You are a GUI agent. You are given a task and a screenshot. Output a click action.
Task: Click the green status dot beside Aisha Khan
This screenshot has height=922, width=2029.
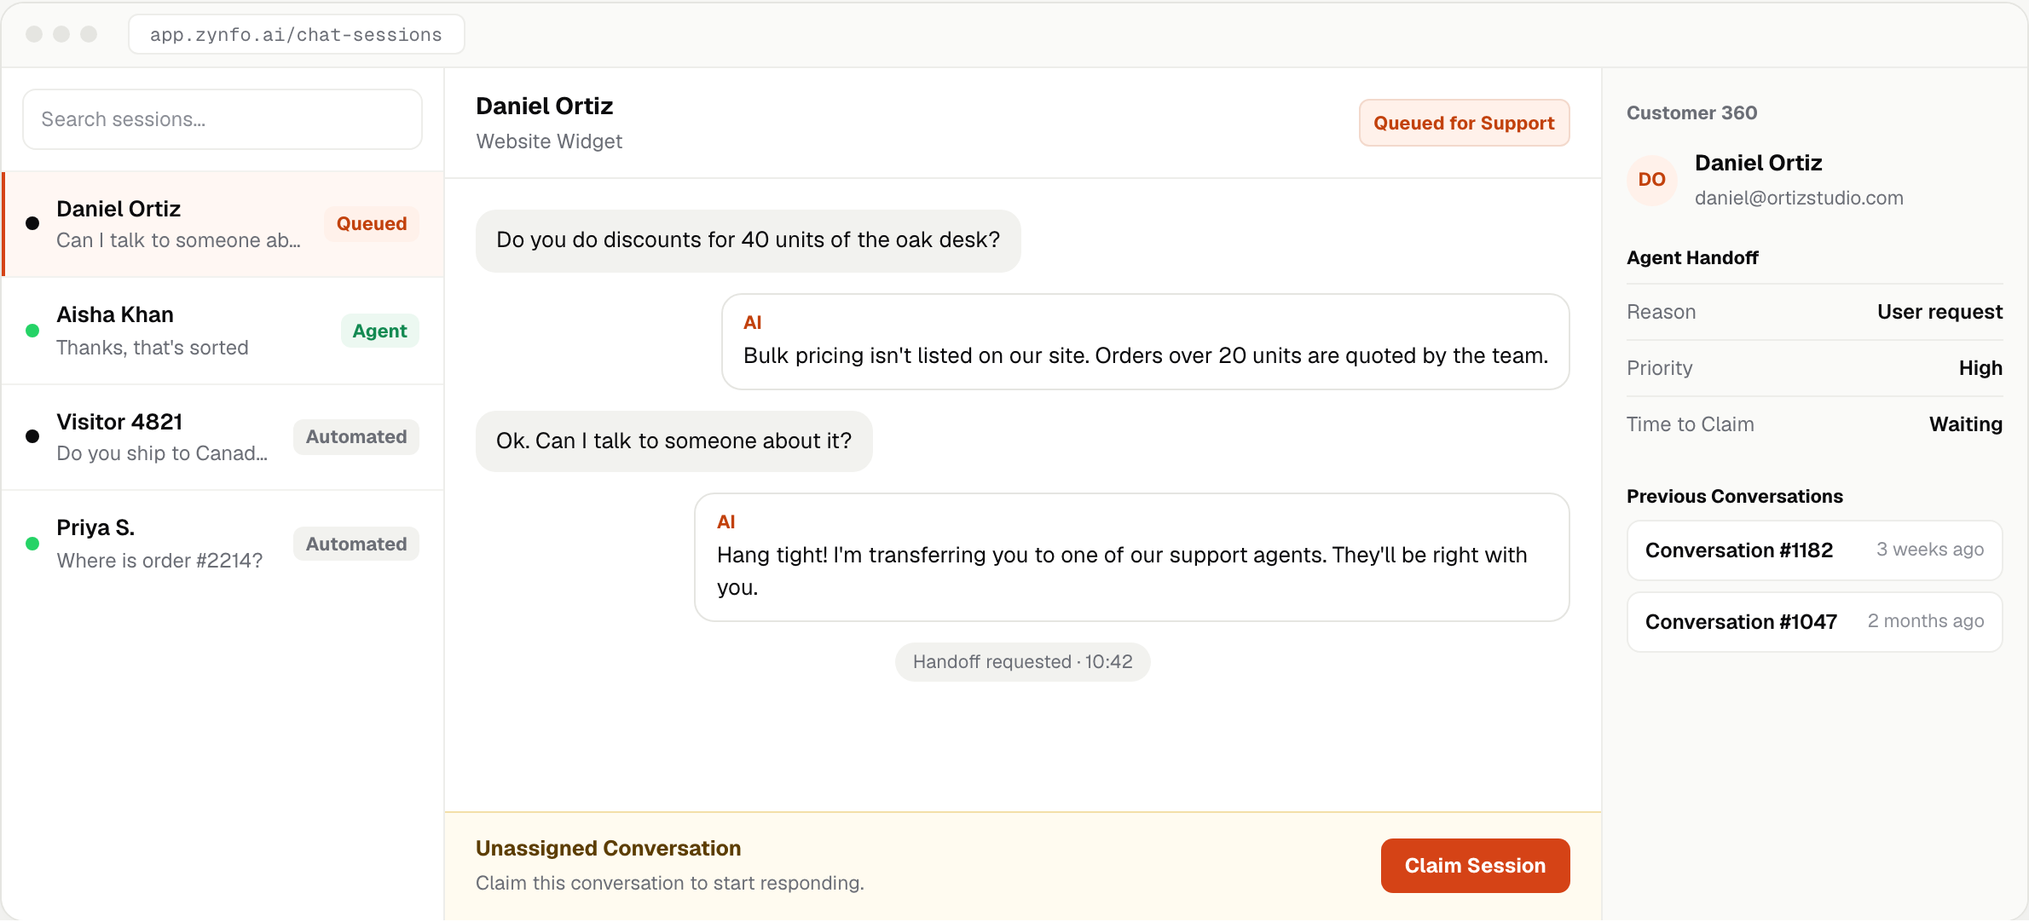(x=32, y=331)
